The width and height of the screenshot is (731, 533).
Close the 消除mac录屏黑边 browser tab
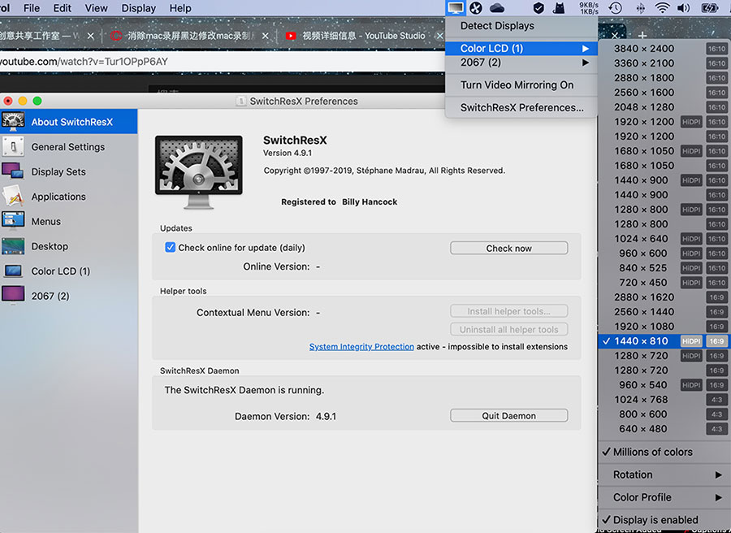pos(266,36)
